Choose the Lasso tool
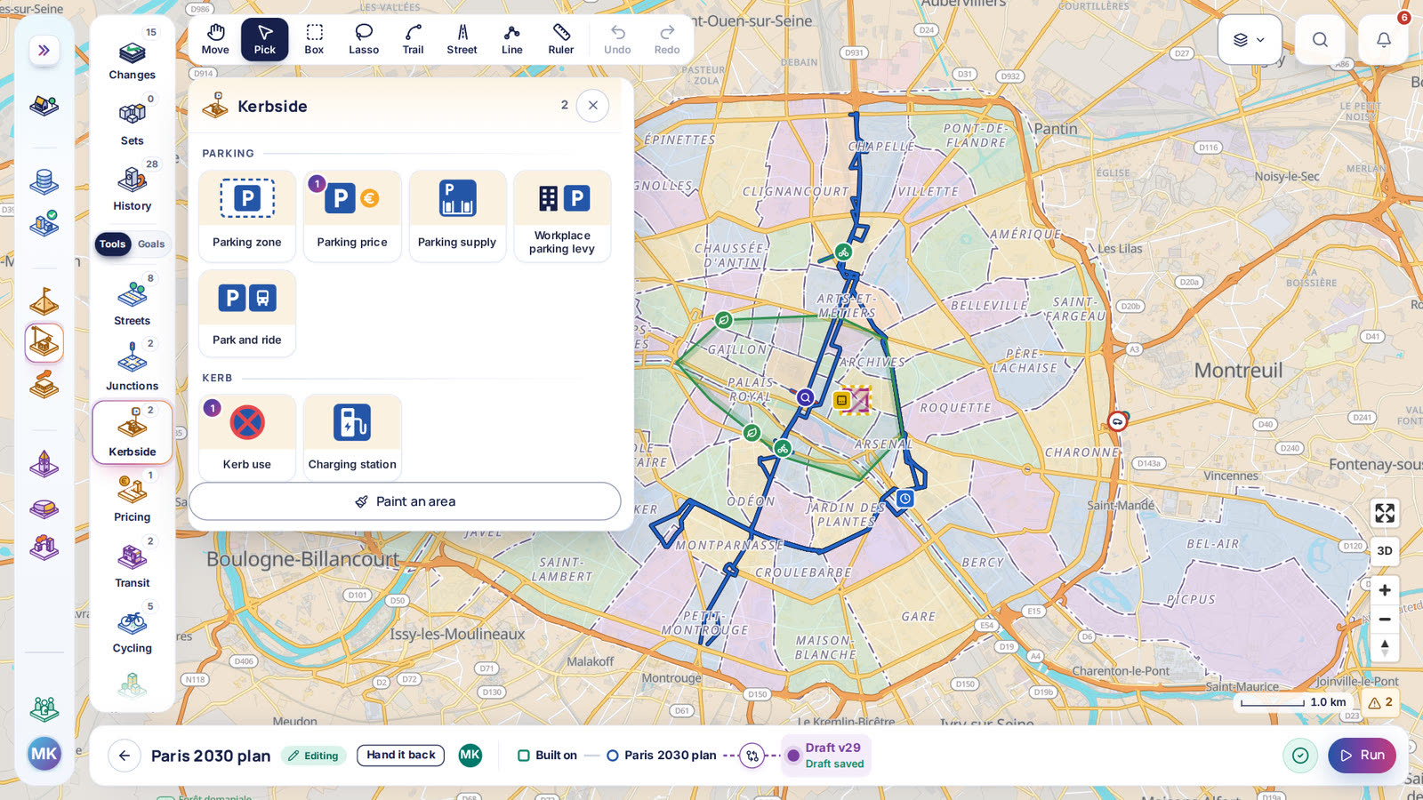Image resolution: width=1423 pixels, height=800 pixels. (364, 39)
